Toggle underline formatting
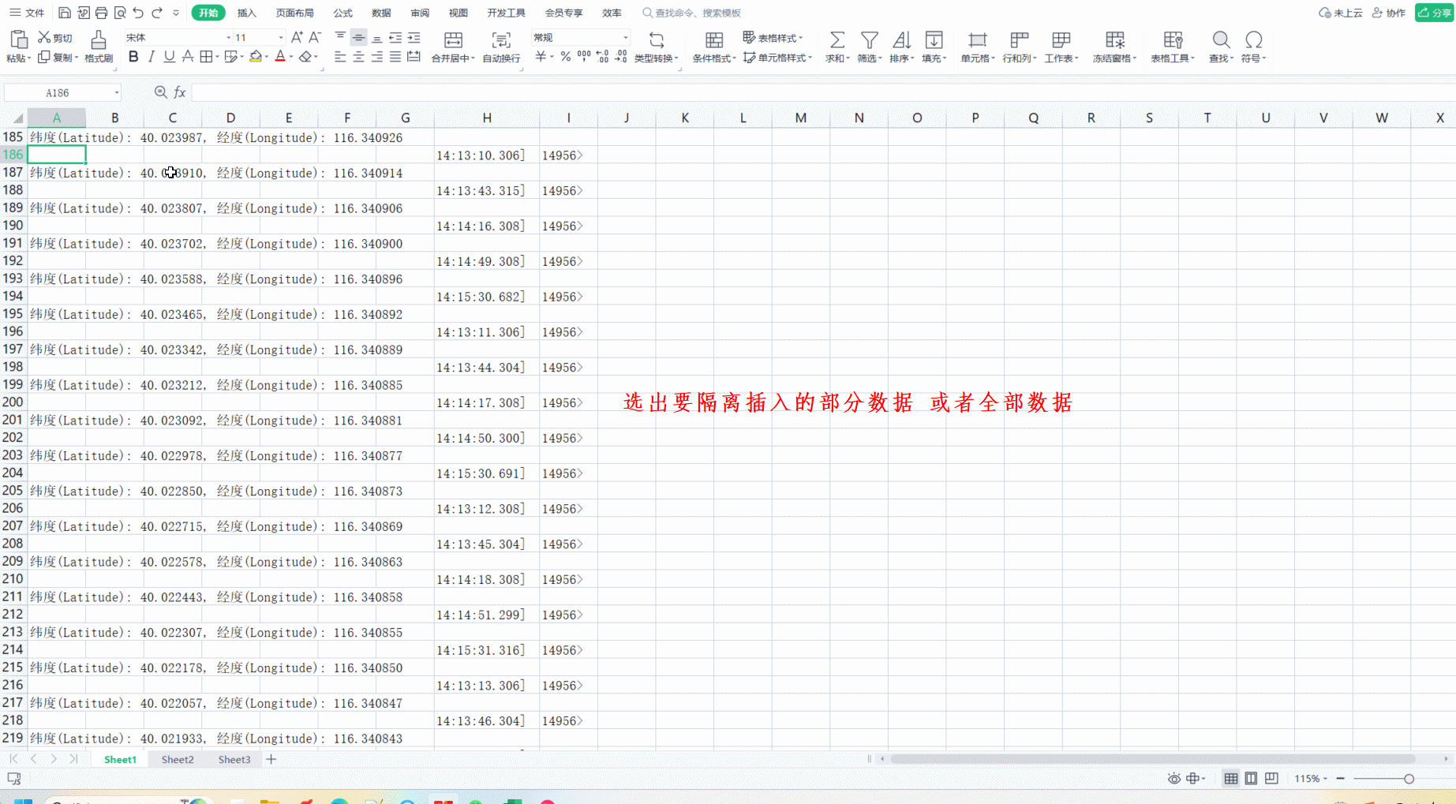Screen dimensions: 1456x804 [169, 56]
